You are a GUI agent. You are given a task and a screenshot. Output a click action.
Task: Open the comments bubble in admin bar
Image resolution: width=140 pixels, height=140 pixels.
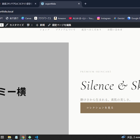click(30, 25)
